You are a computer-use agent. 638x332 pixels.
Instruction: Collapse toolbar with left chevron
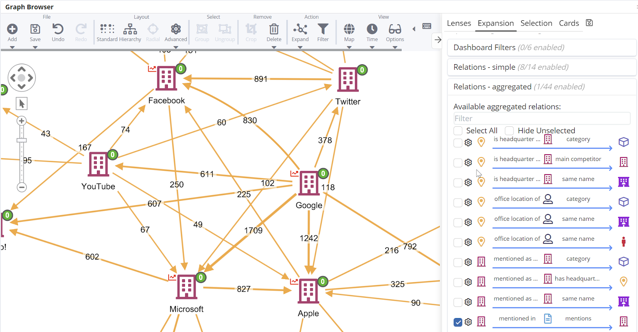click(x=414, y=29)
